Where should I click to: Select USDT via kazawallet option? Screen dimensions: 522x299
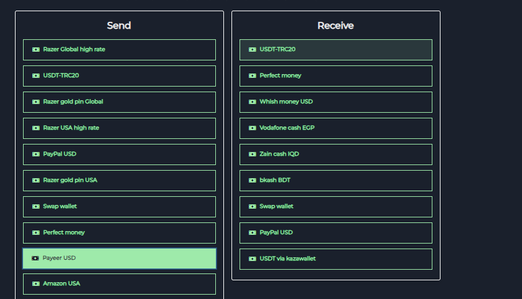pyautogui.click(x=336, y=259)
